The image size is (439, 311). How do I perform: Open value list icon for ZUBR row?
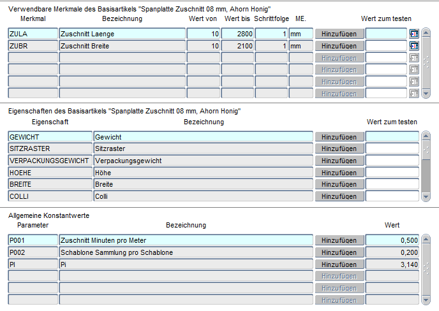[x=413, y=46]
